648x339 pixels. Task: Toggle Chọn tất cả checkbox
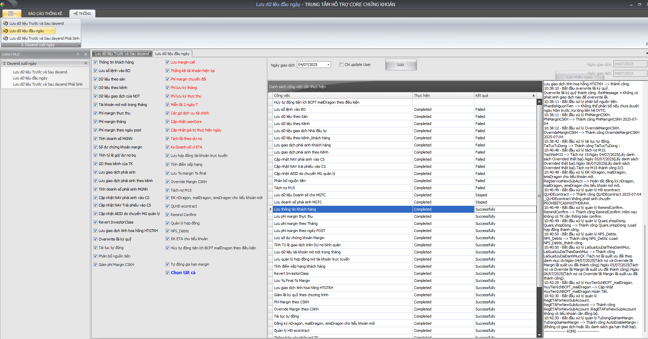click(168, 273)
